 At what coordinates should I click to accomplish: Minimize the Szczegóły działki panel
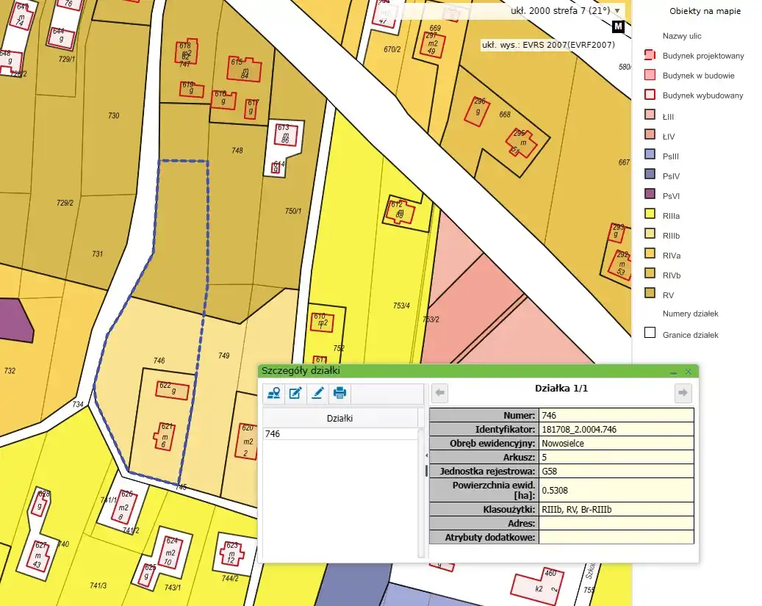point(673,372)
